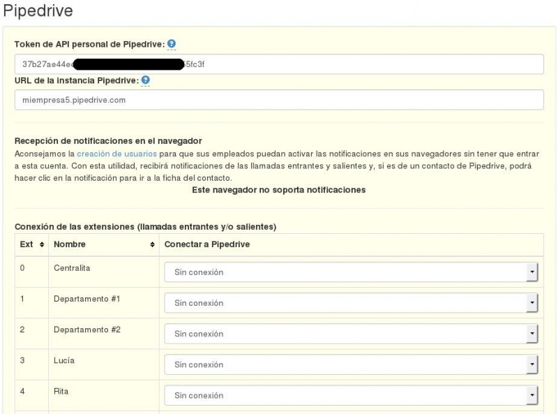Select the Pipedrive API token input field
The width and height of the screenshot is (558, 414).
click(x=279, y=64)
